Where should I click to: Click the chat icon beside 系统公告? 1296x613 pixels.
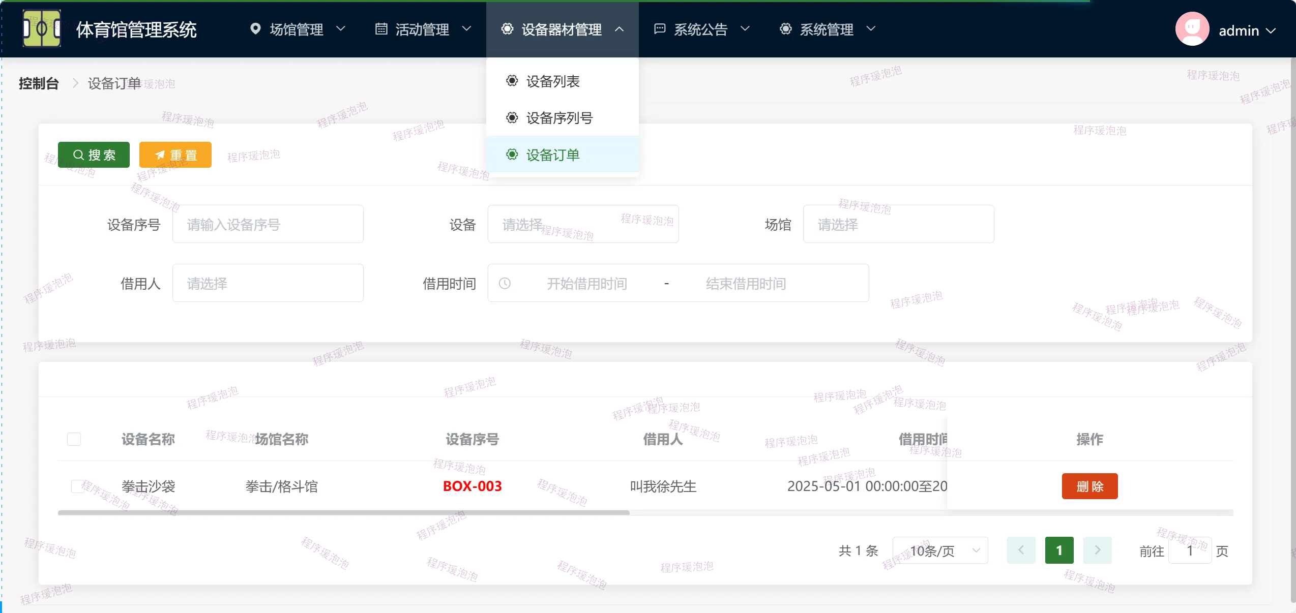click(x=659, y=29)
